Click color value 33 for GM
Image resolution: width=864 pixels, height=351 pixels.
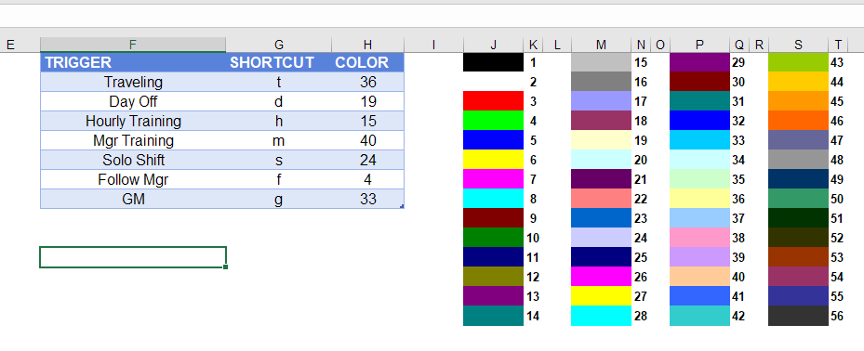coord(367,199)
